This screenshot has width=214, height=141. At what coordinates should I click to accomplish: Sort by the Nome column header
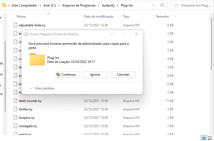21,17
